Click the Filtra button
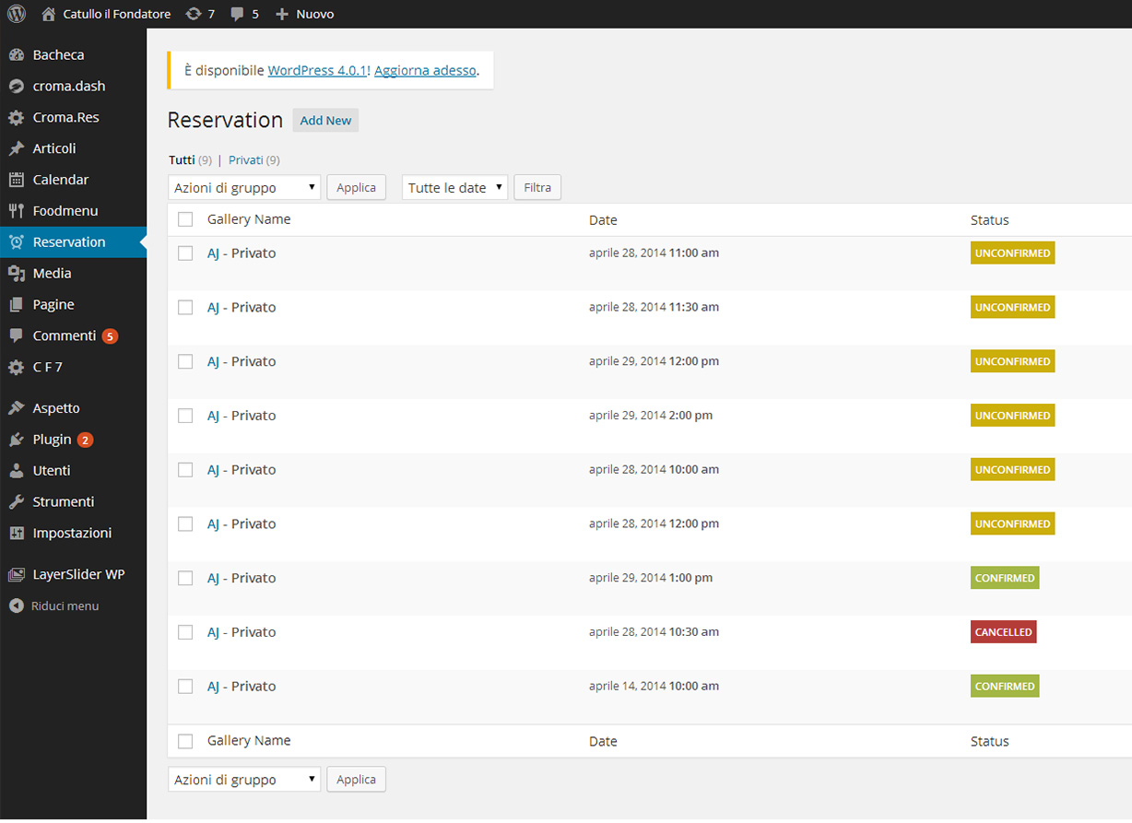The width and height of the screenshot is (1132, 823). [x=537, y=187]
